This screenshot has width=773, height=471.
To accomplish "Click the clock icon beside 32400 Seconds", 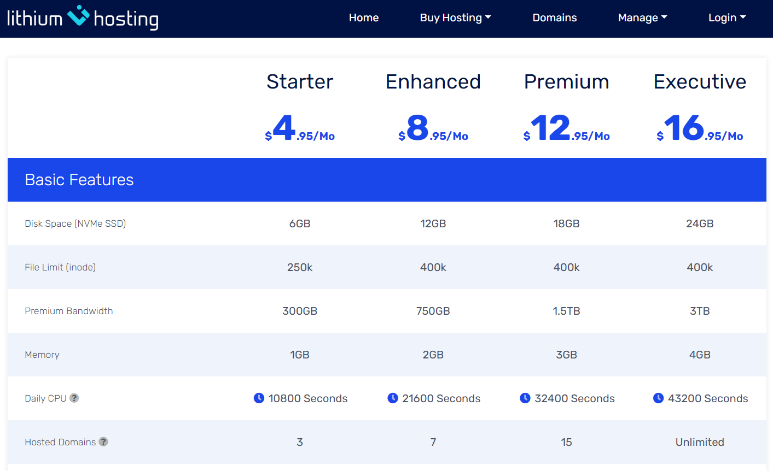I will (525, 398).
